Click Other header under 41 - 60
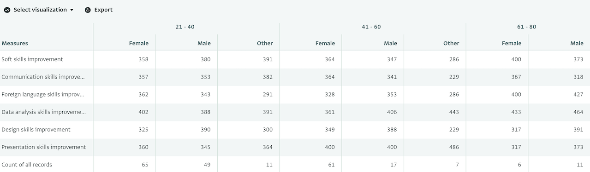 (451, 43)
